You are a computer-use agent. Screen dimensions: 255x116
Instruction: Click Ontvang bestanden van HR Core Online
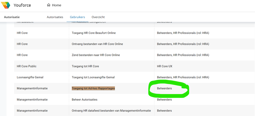coord(97,44)
